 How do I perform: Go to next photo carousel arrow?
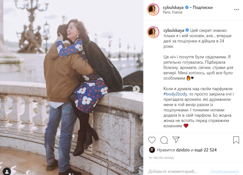pos(136,89)
